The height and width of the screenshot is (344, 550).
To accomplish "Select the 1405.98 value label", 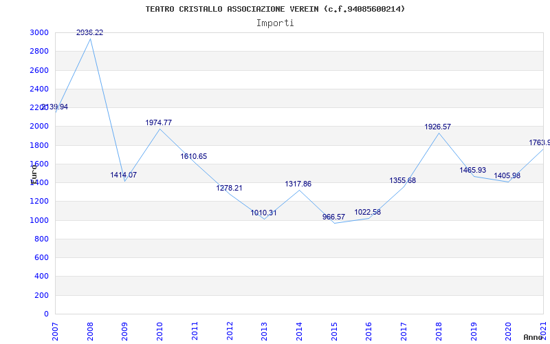I will (x=507, y=175).
